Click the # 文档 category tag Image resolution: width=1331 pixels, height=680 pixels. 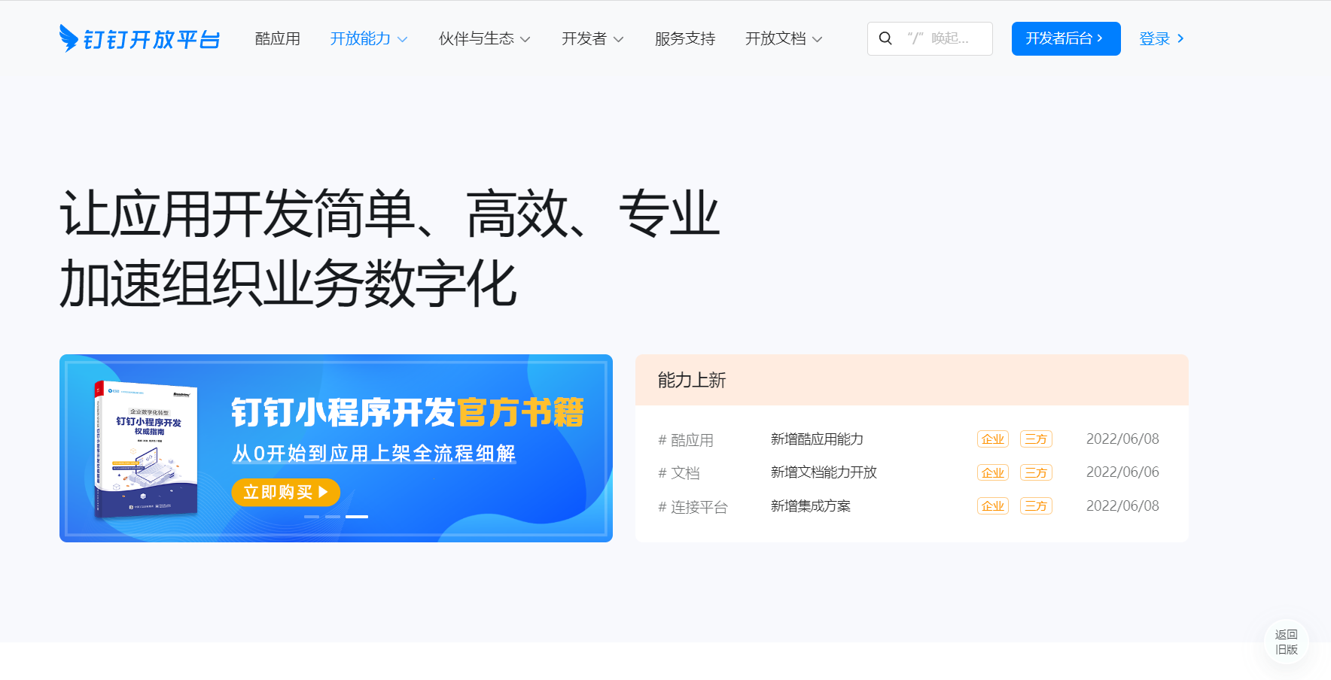click(679, 473)
